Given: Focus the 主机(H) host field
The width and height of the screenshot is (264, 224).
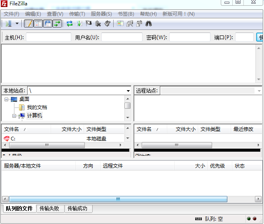Looking at the screenshot, I should (x=49, y=37).
